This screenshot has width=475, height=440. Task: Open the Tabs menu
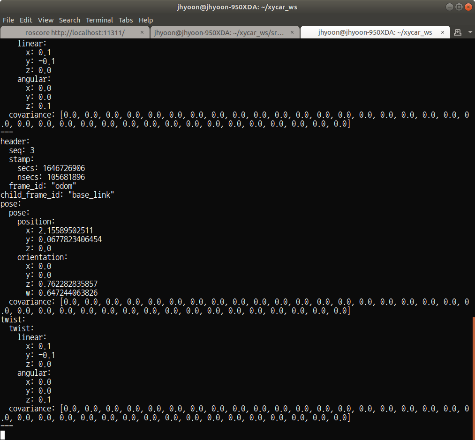[x=126, y=20]
